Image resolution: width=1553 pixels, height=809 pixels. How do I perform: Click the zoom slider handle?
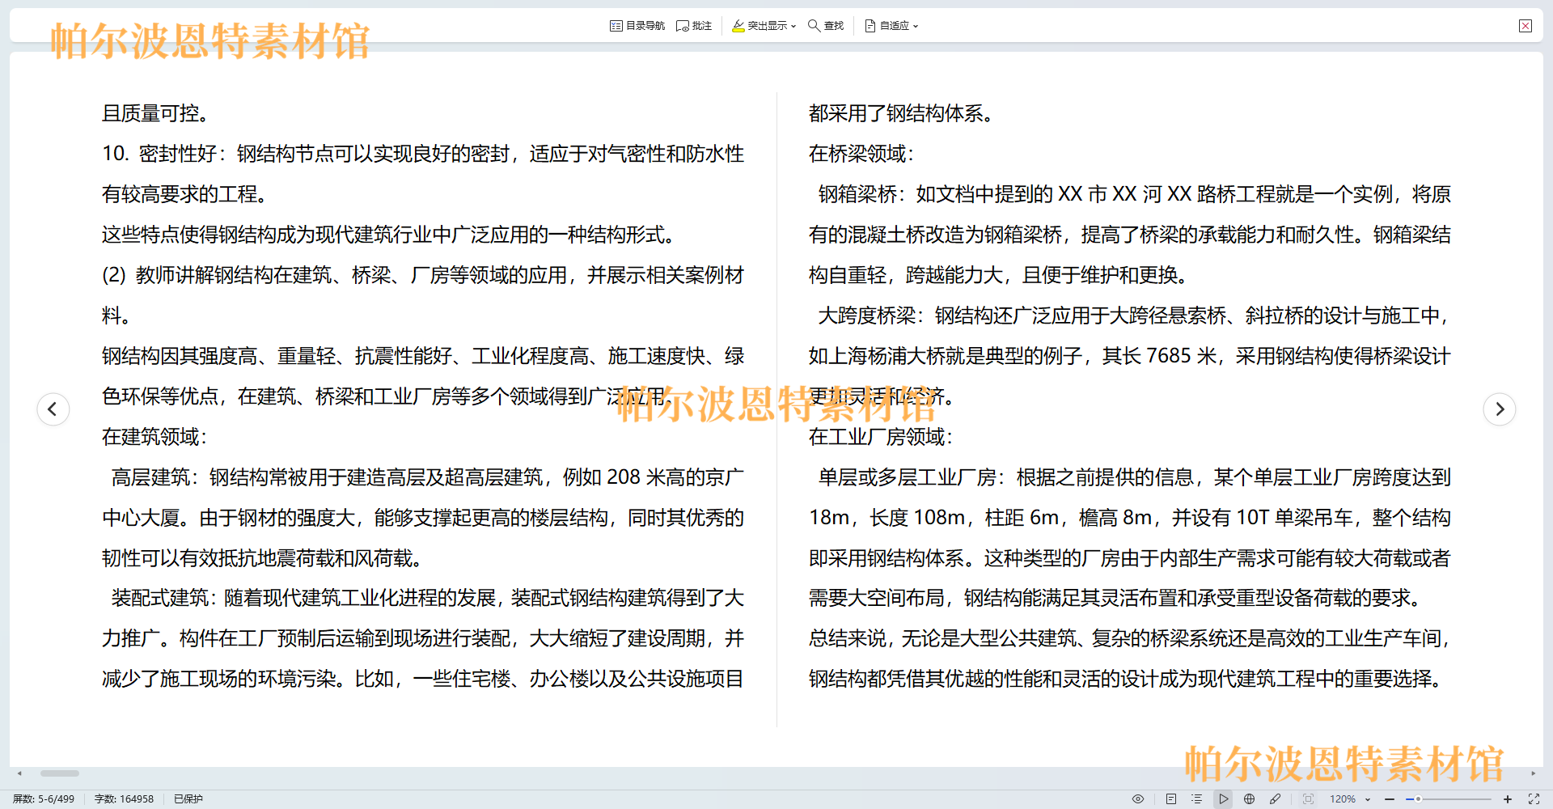click(1418, 798)
